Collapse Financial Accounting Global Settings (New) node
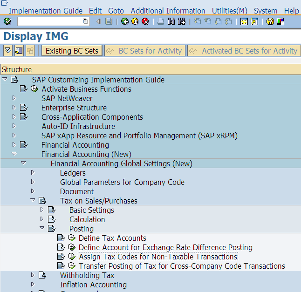The width and height of the screenshot is (301, 292). click(23, 163)
